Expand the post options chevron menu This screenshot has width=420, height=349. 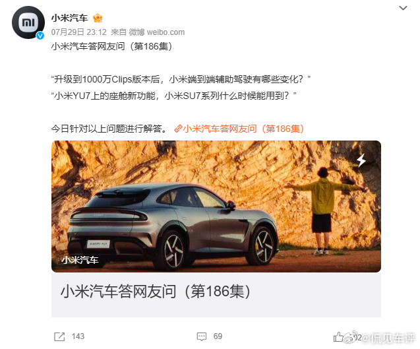pyautogui.click(x=403, y=8)
